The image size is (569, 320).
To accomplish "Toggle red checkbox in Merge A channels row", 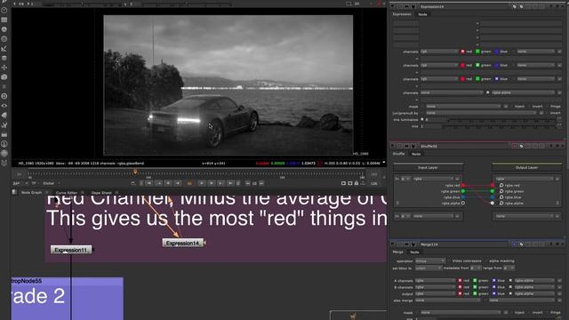I will coord(460,281).
